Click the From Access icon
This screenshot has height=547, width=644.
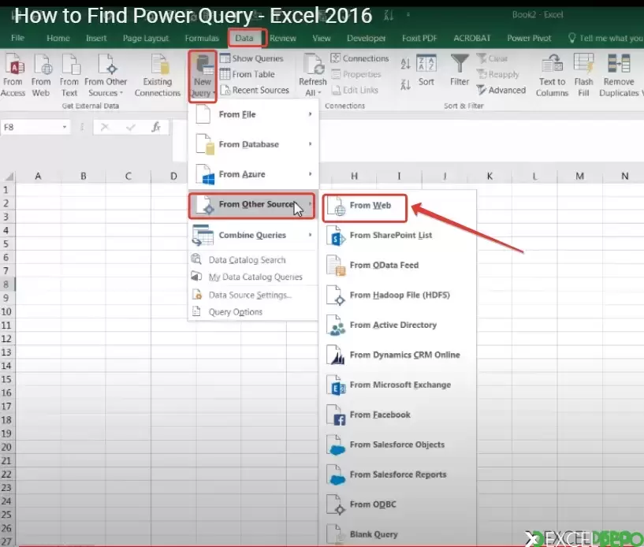[13, 64]
